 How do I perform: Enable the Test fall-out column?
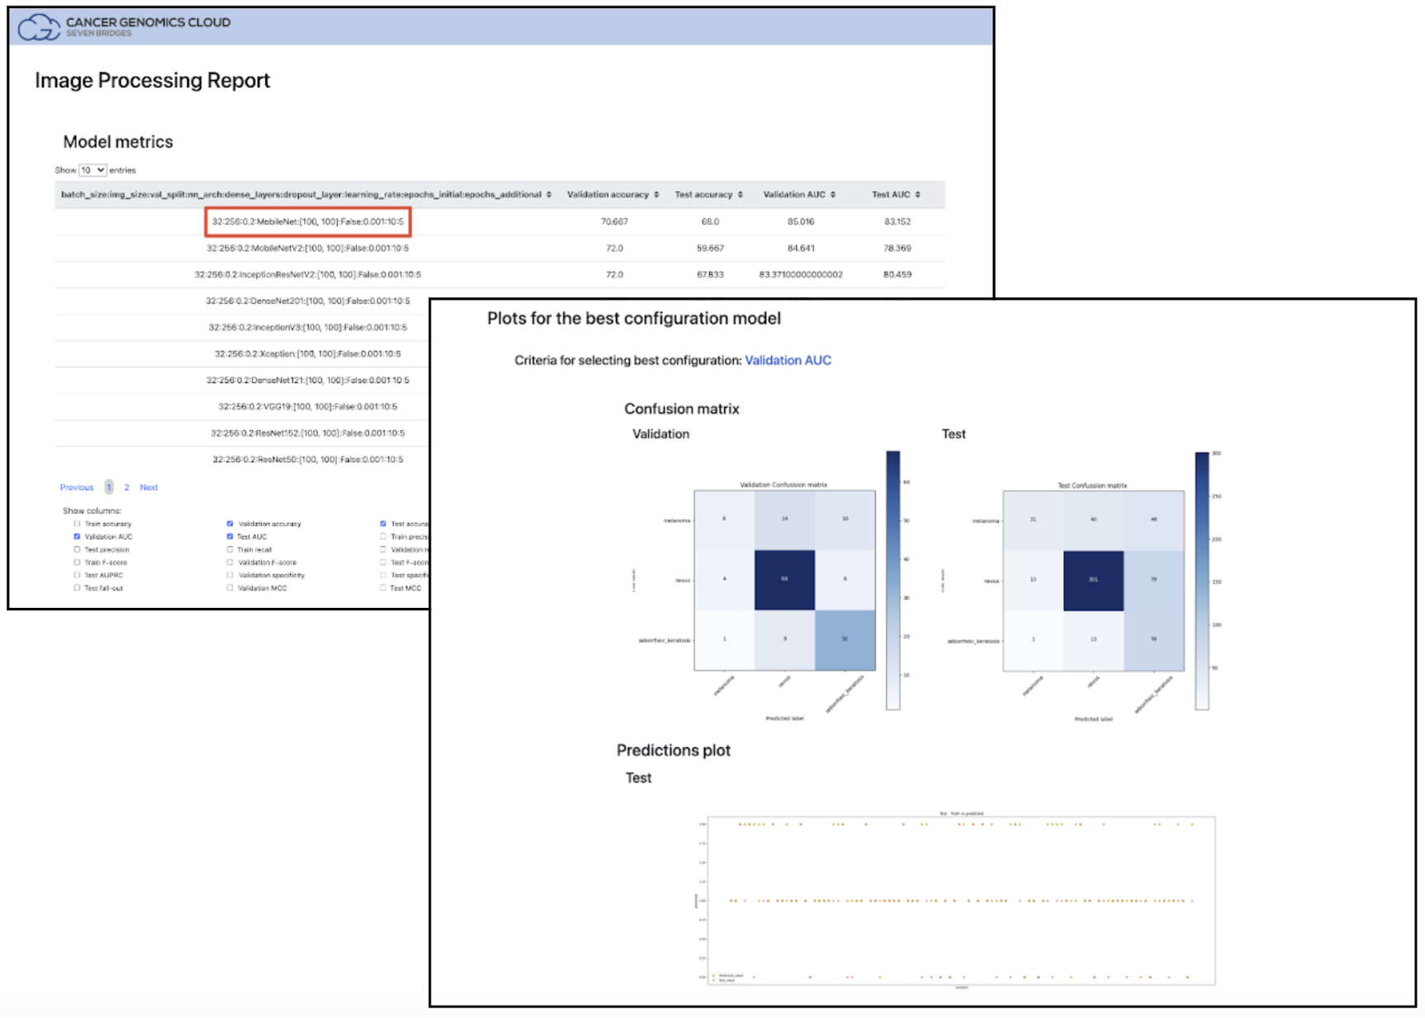coord(77,588)
